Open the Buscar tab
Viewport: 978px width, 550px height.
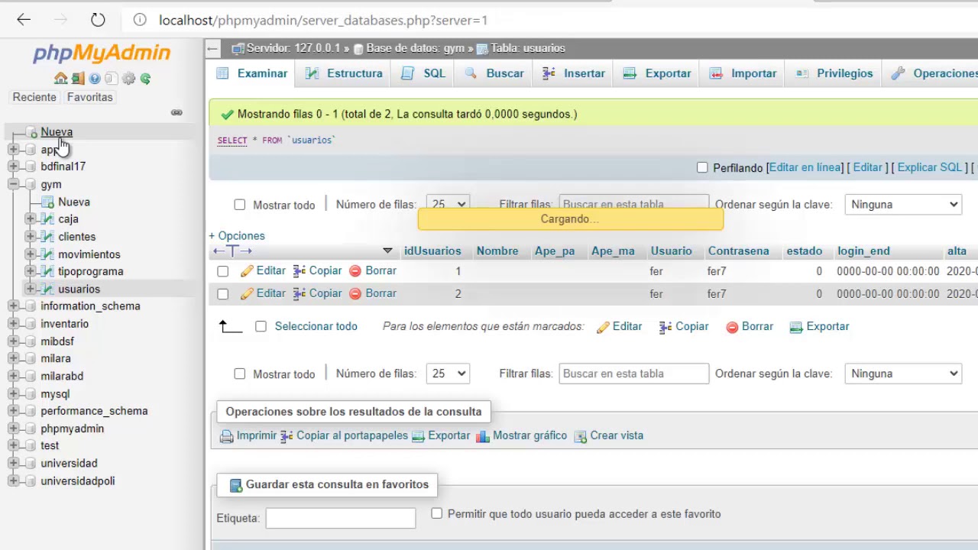click(x=494, y=73)
